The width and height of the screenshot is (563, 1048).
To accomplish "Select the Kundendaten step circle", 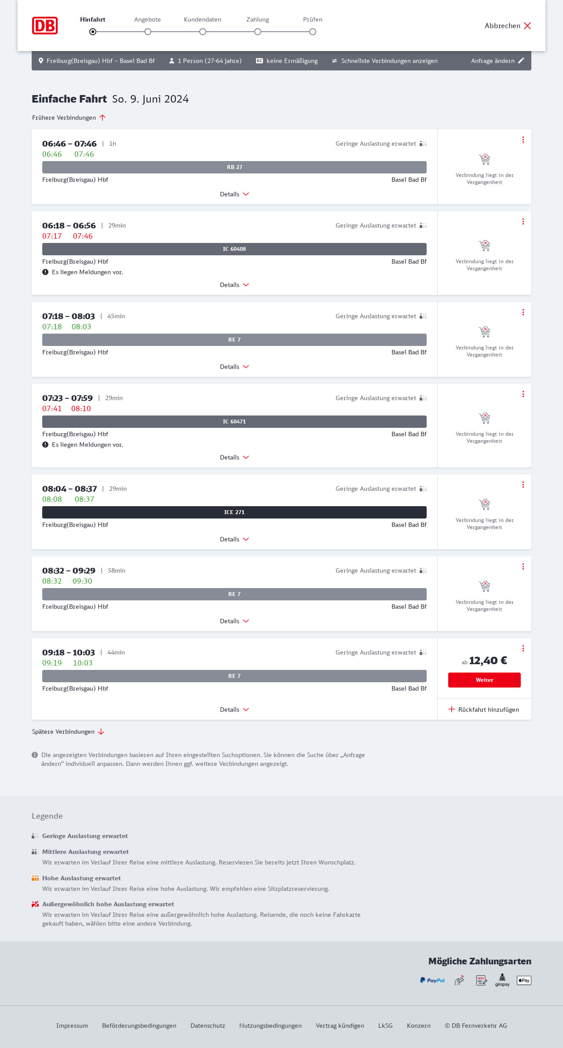I will click(x=203, y=32).
